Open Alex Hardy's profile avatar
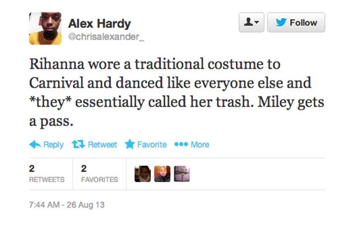The height and width of the screenshot is (228, 353). tap(45, 28)
